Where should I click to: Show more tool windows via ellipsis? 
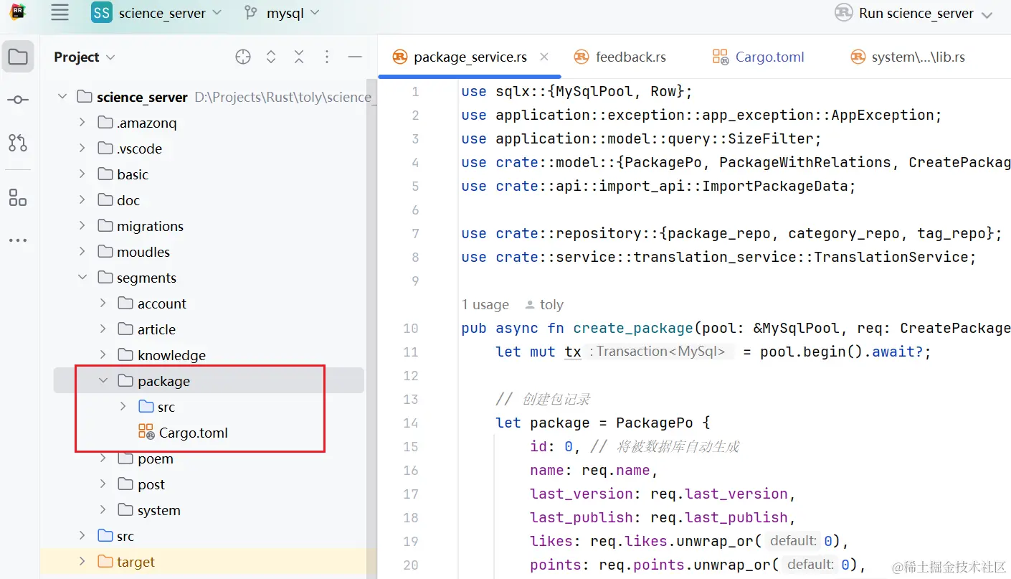[18, 240]
